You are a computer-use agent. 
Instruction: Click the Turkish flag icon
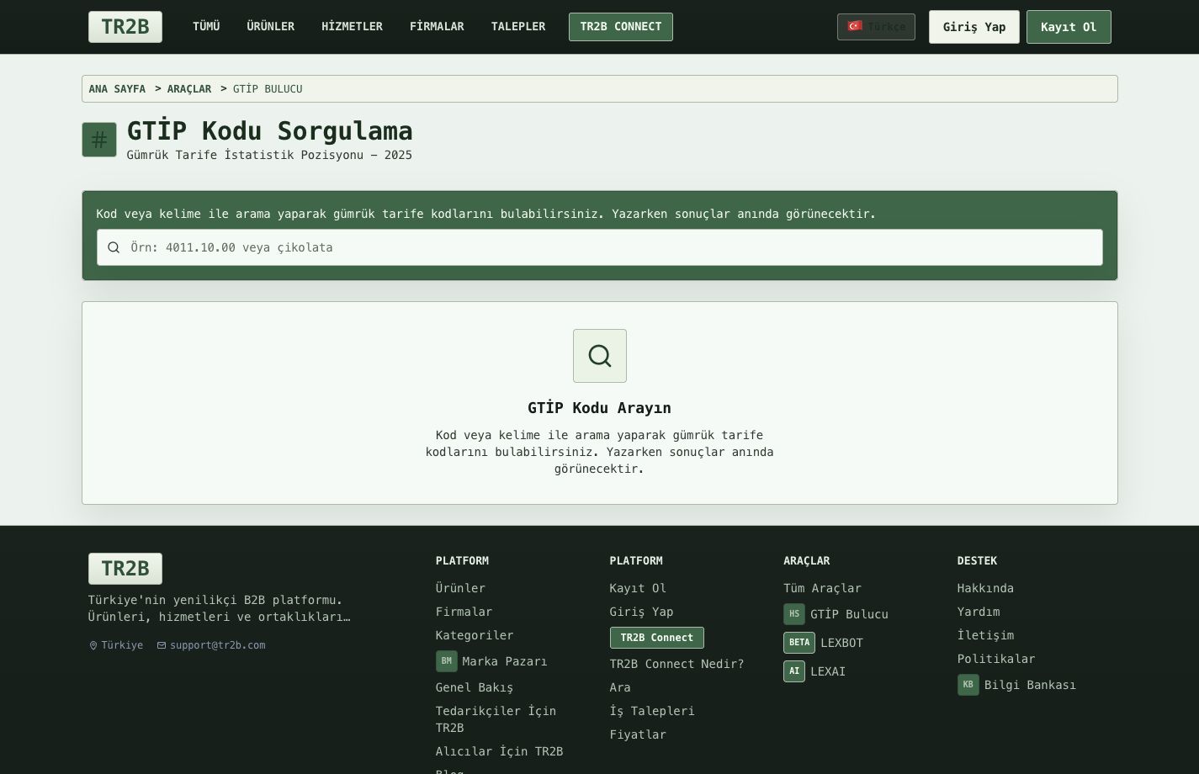click(x=855, y=26)
